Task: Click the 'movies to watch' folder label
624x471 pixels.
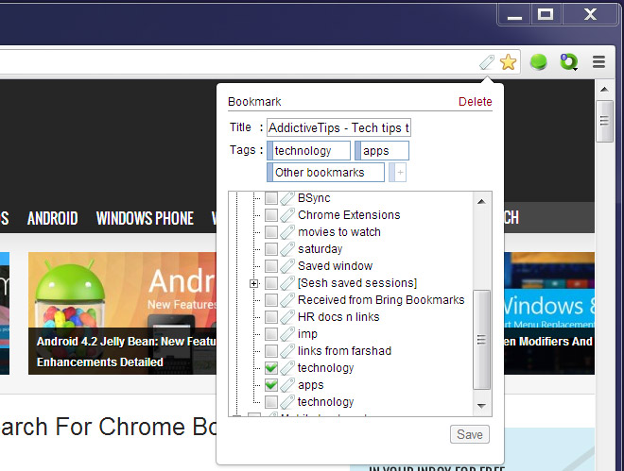Action: [339, 232]
